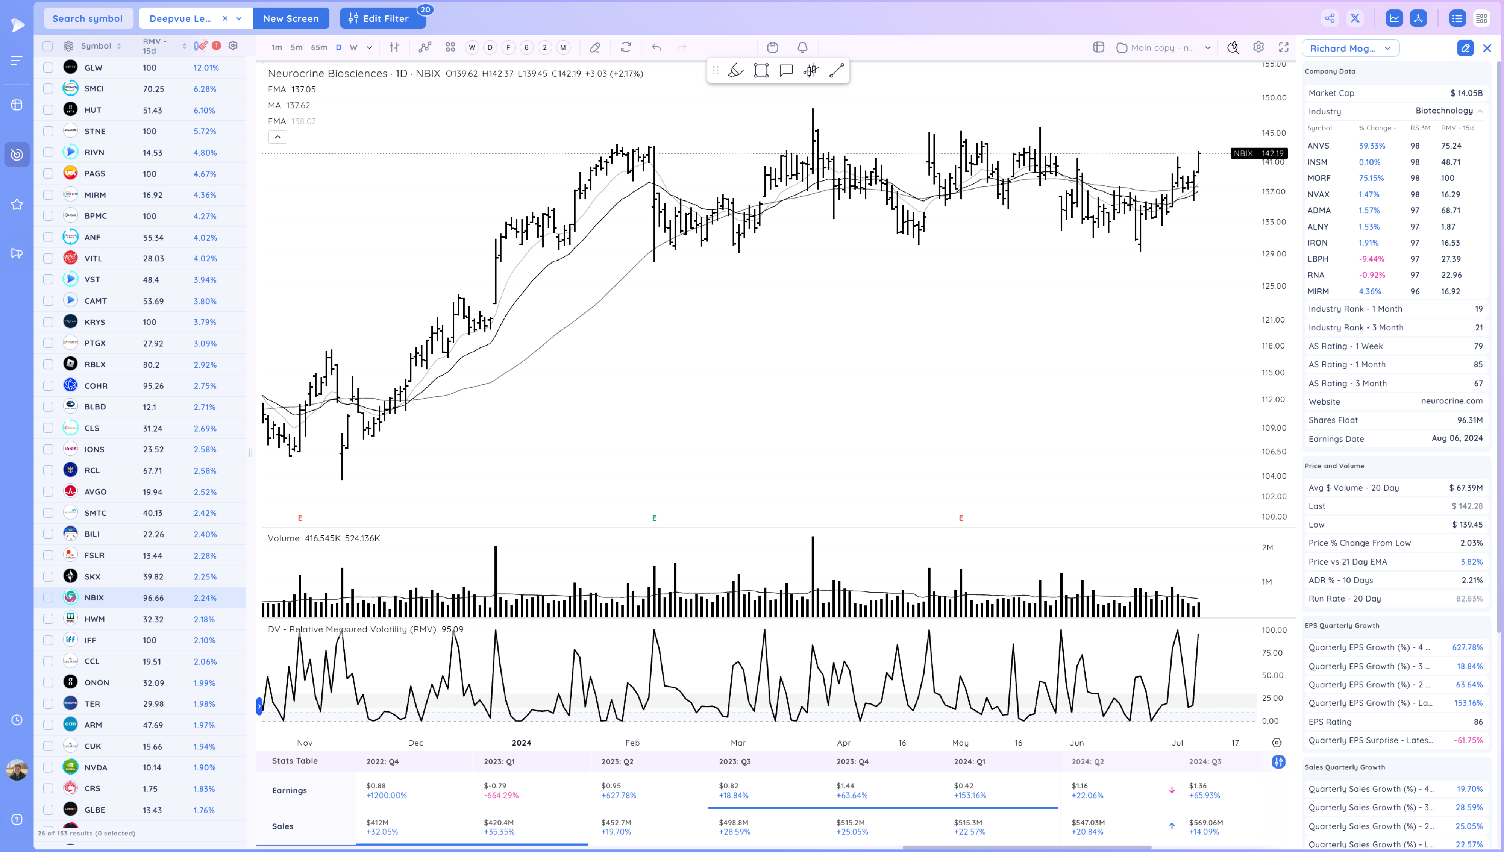Click the share icon in header
Screen dimensions: 1504x852
(1329, 18)
